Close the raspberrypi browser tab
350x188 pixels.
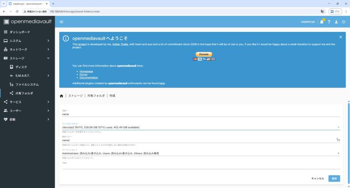point(46,4)
